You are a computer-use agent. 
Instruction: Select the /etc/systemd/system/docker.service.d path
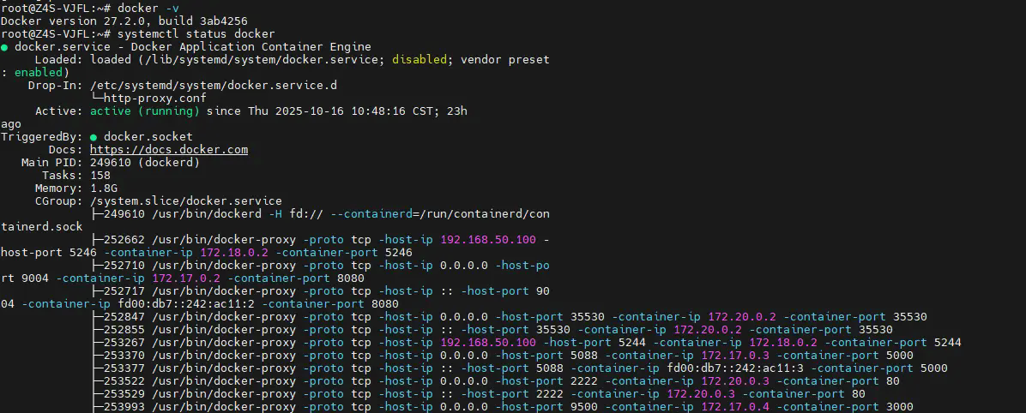click(214, 86)
